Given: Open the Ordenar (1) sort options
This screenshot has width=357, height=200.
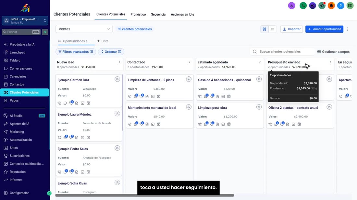Looking at the screenshot, I should coord(111,52).
